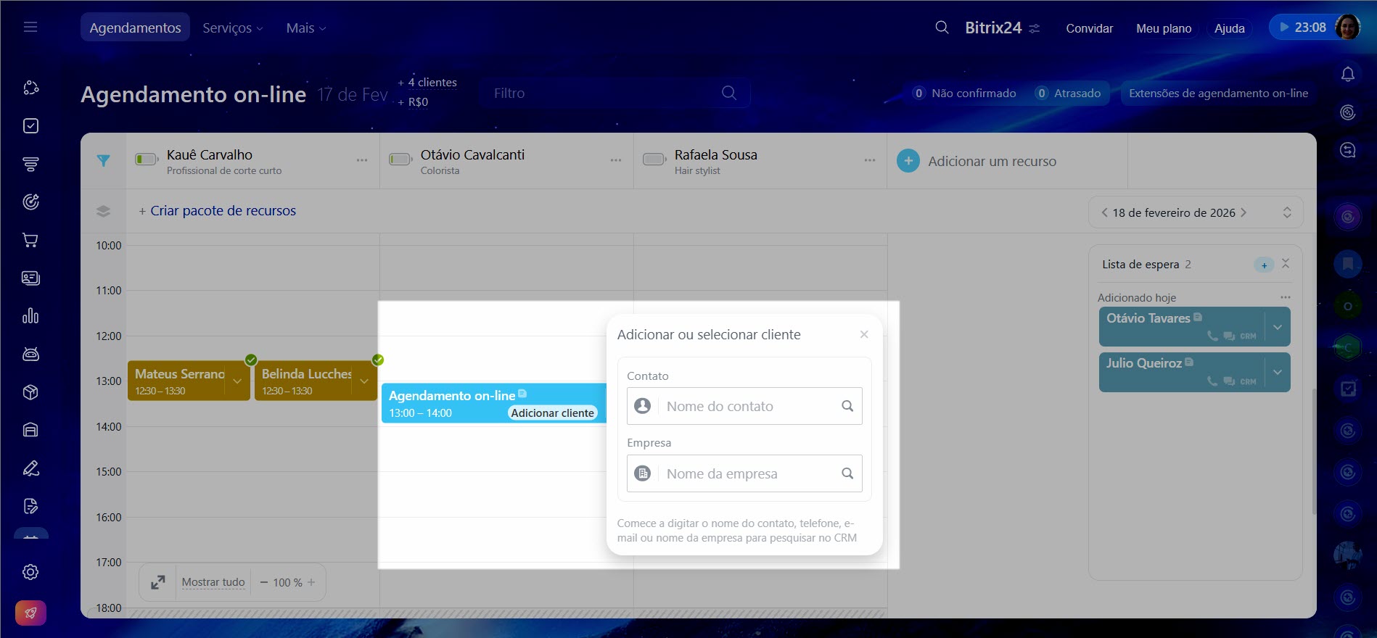Image resolution: width=1377 pixels, height=638 pixels.
Task: Open the Serviços dropdown menu
Action: [x=232, y=28]
